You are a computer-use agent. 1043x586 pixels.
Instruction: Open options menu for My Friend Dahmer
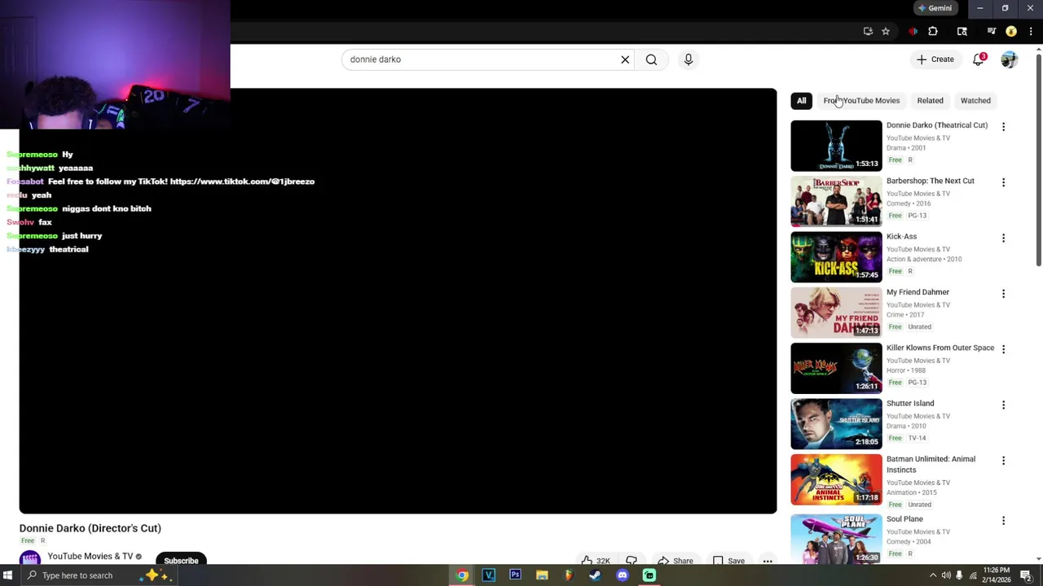(x=1003, y=294)
